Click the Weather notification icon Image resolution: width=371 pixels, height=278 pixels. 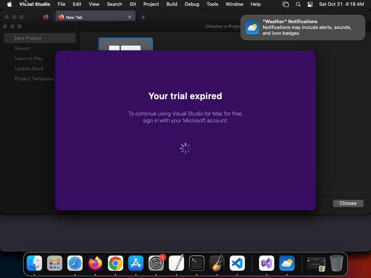coord(252,28)
